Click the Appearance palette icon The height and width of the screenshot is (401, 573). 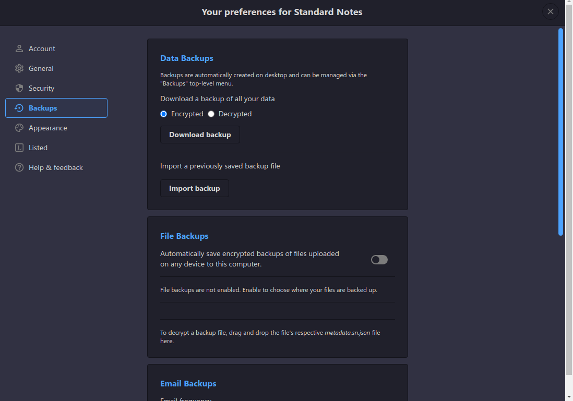tap(19, 128)
